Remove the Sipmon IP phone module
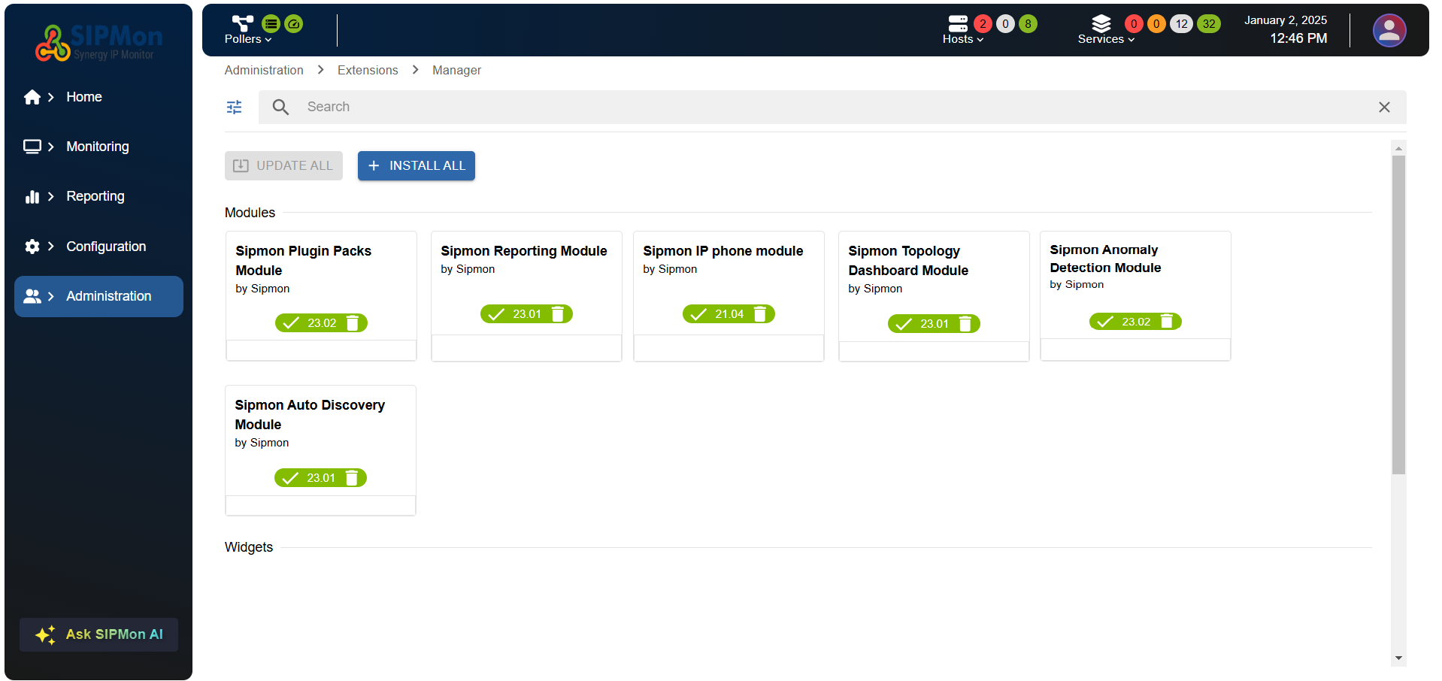 (760, 314)
